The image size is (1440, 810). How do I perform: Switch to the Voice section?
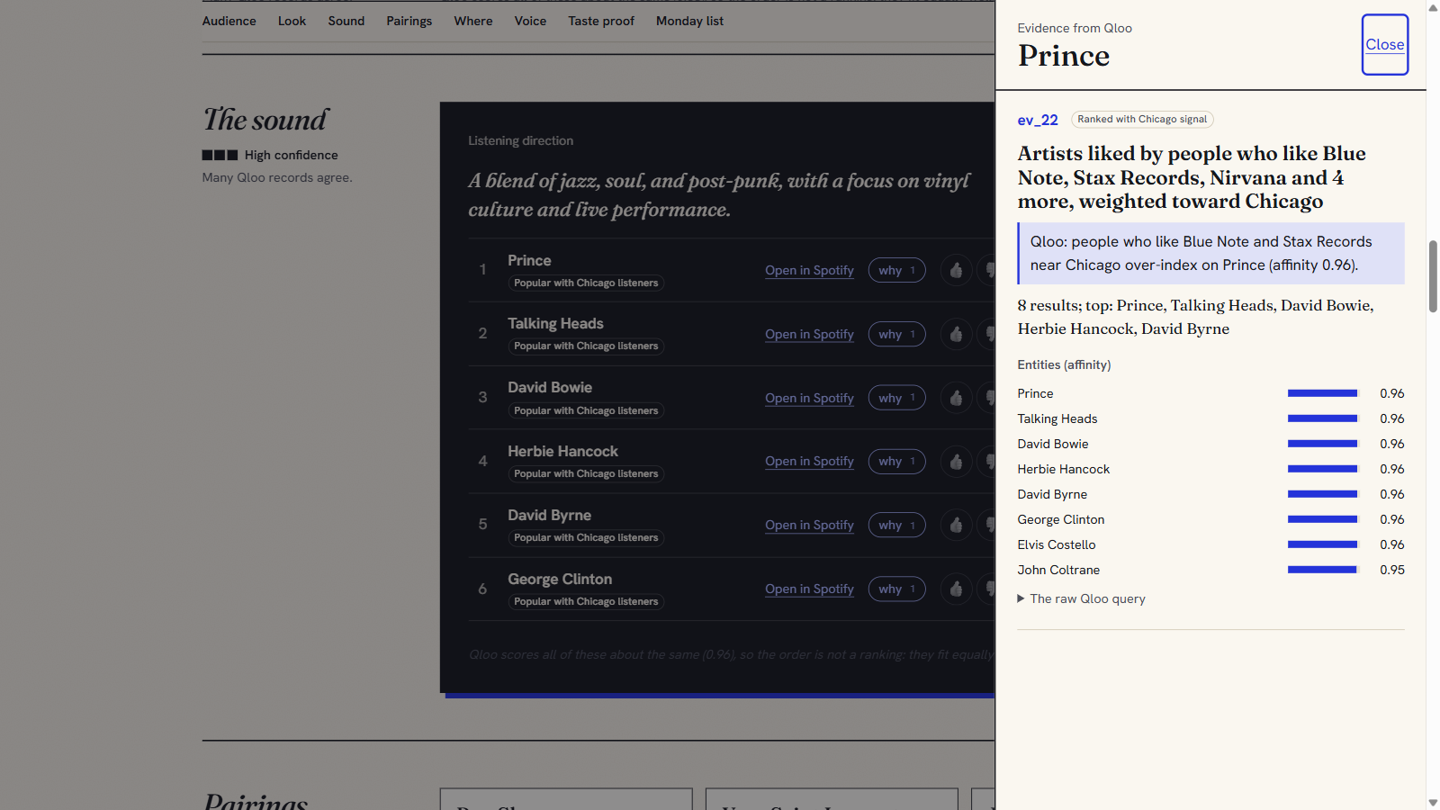tap(530, 21)
